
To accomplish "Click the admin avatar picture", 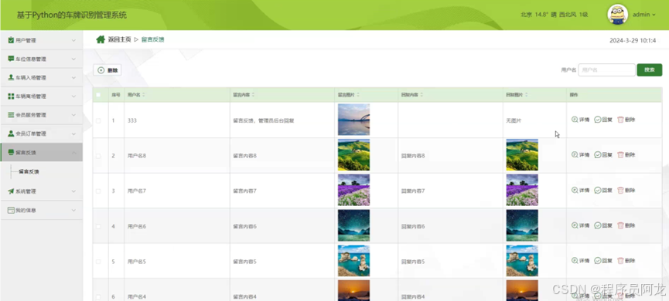I will pos(617,15).
